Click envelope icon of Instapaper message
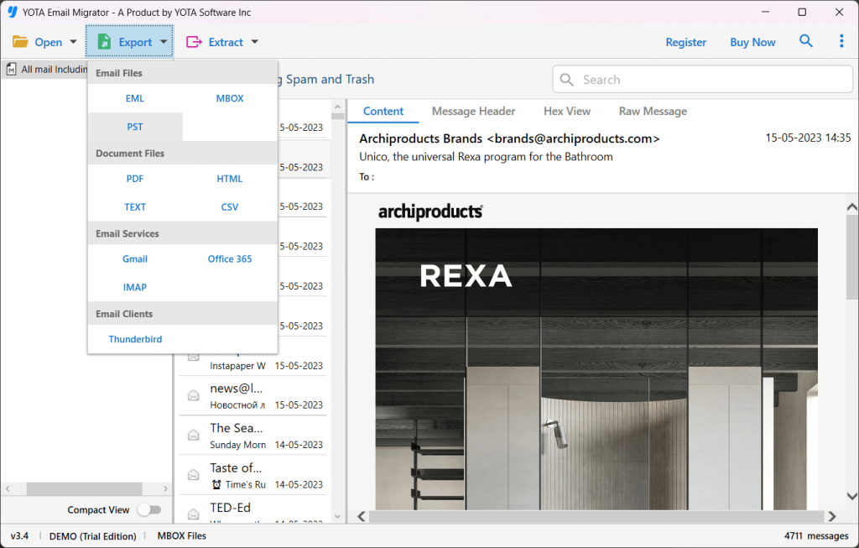The height and width of the screenshot is (548, 859). 194,357
